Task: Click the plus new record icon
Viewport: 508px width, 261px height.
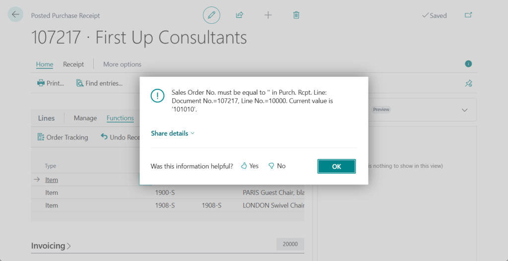Action: (268, 15)
